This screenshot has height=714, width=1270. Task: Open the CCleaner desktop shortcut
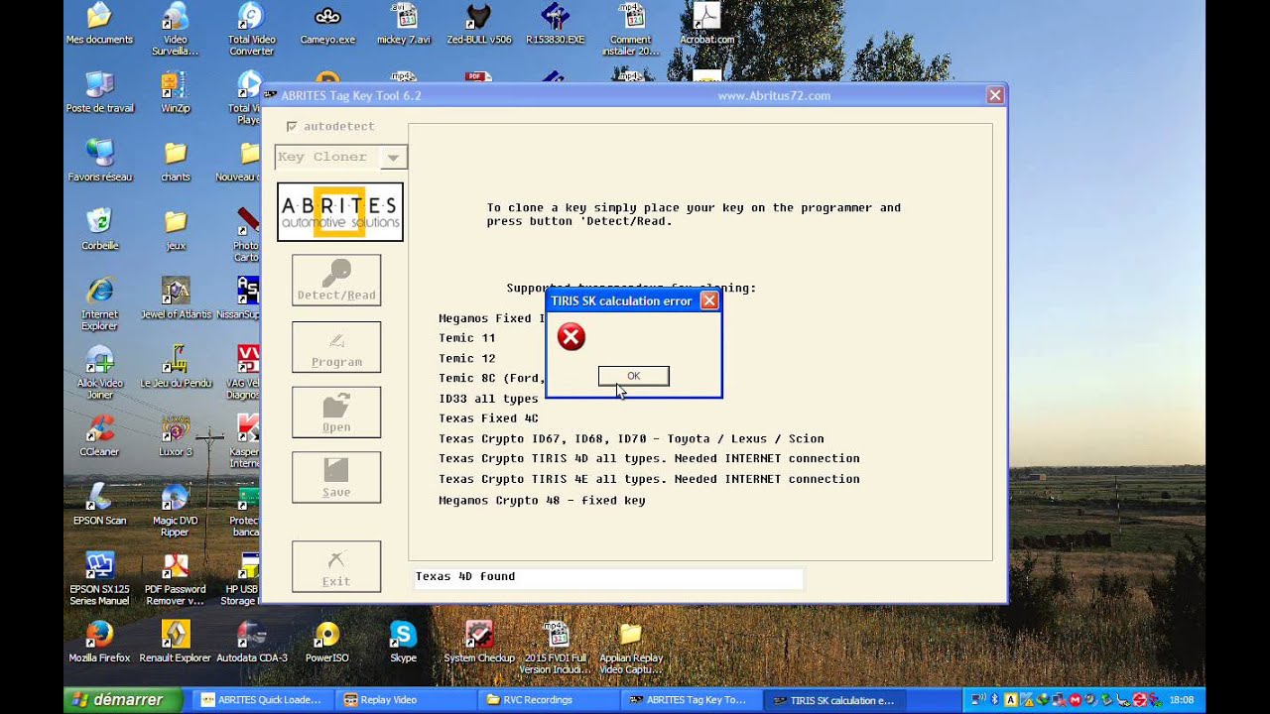point(99,434)
